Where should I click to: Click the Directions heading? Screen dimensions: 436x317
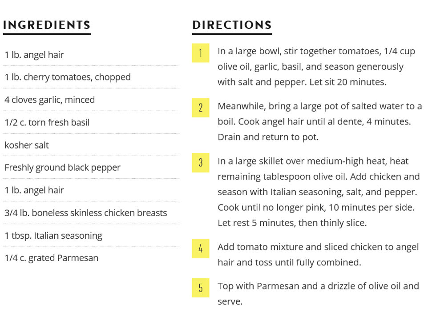[232, 25]
